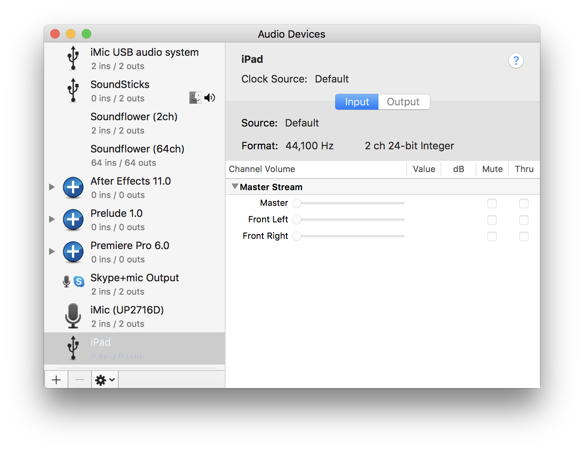Click the Premiere Pro 6.0 aggregate plus icon
Viewport: 584px width, 451px height.
click(73, 252)
